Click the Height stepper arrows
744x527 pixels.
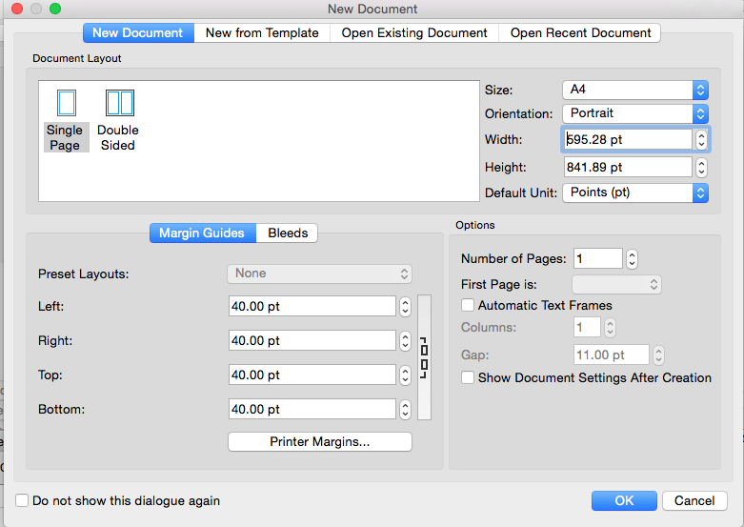701,168
